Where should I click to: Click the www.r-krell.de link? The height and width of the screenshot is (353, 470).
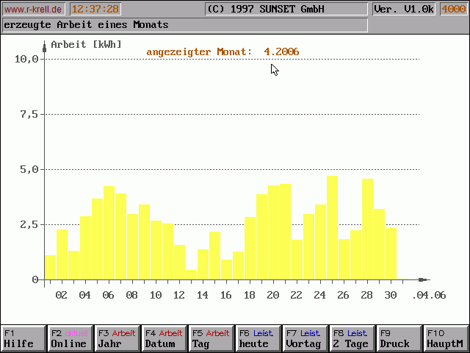coord(33,9)
